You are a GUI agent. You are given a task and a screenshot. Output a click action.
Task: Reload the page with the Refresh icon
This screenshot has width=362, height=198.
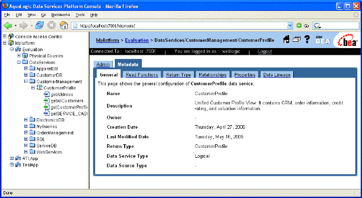[x=39, y=25]
